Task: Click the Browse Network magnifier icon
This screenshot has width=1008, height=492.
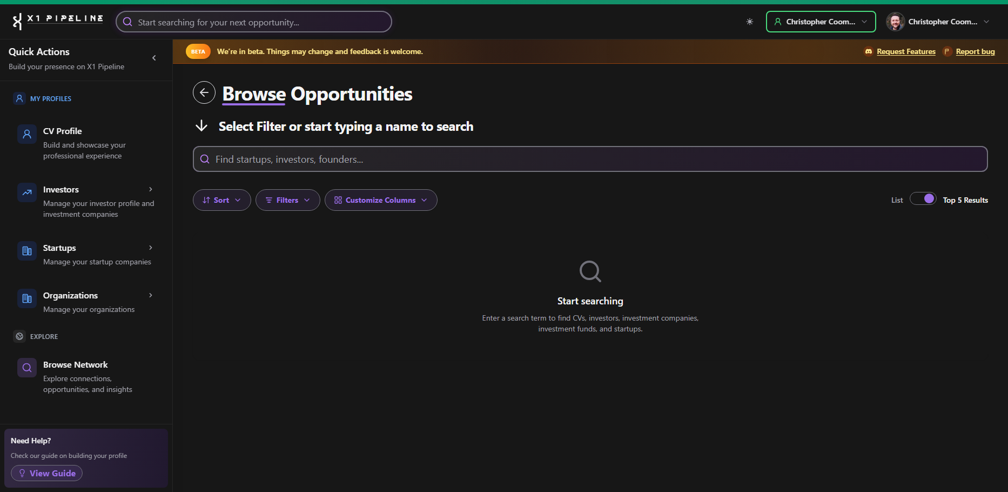Action: [x=27, y=368]
